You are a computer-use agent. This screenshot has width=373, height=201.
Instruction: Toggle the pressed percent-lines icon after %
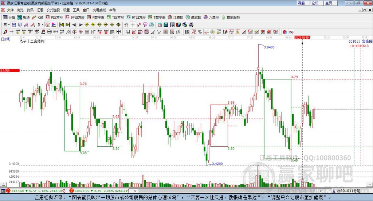[x=206, y=32]
